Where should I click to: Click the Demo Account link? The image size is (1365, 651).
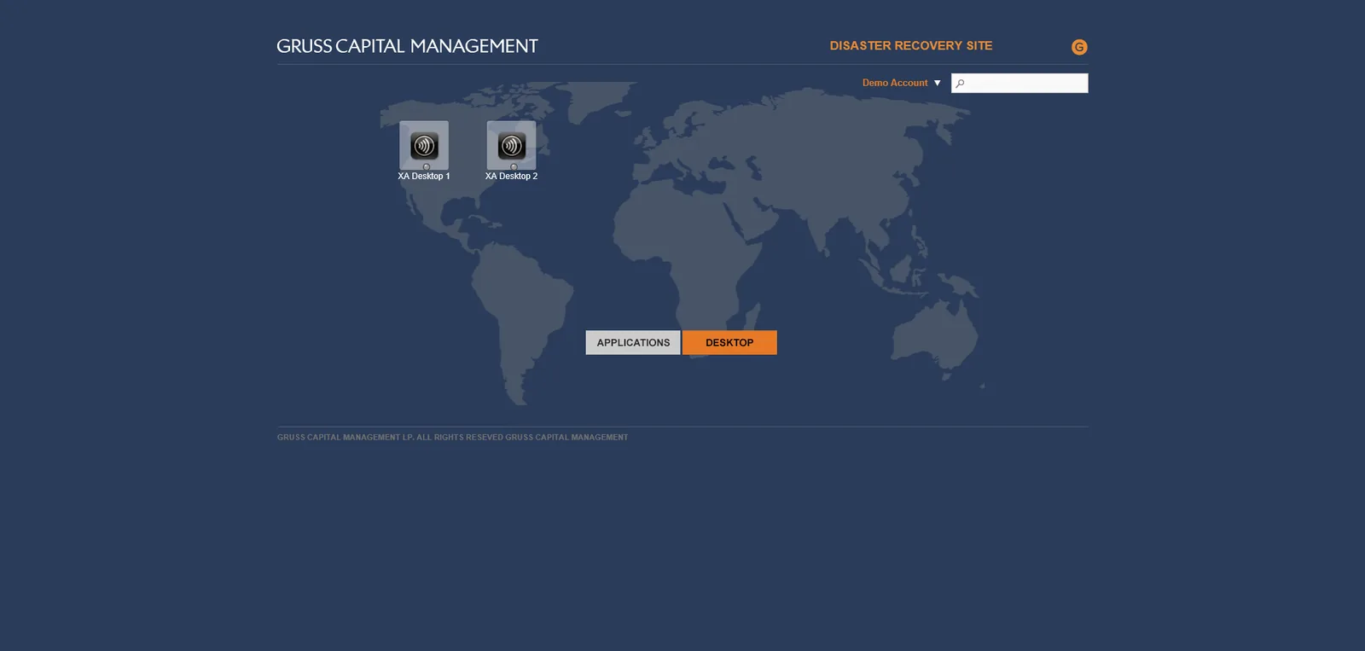click(x=895, y=83)
